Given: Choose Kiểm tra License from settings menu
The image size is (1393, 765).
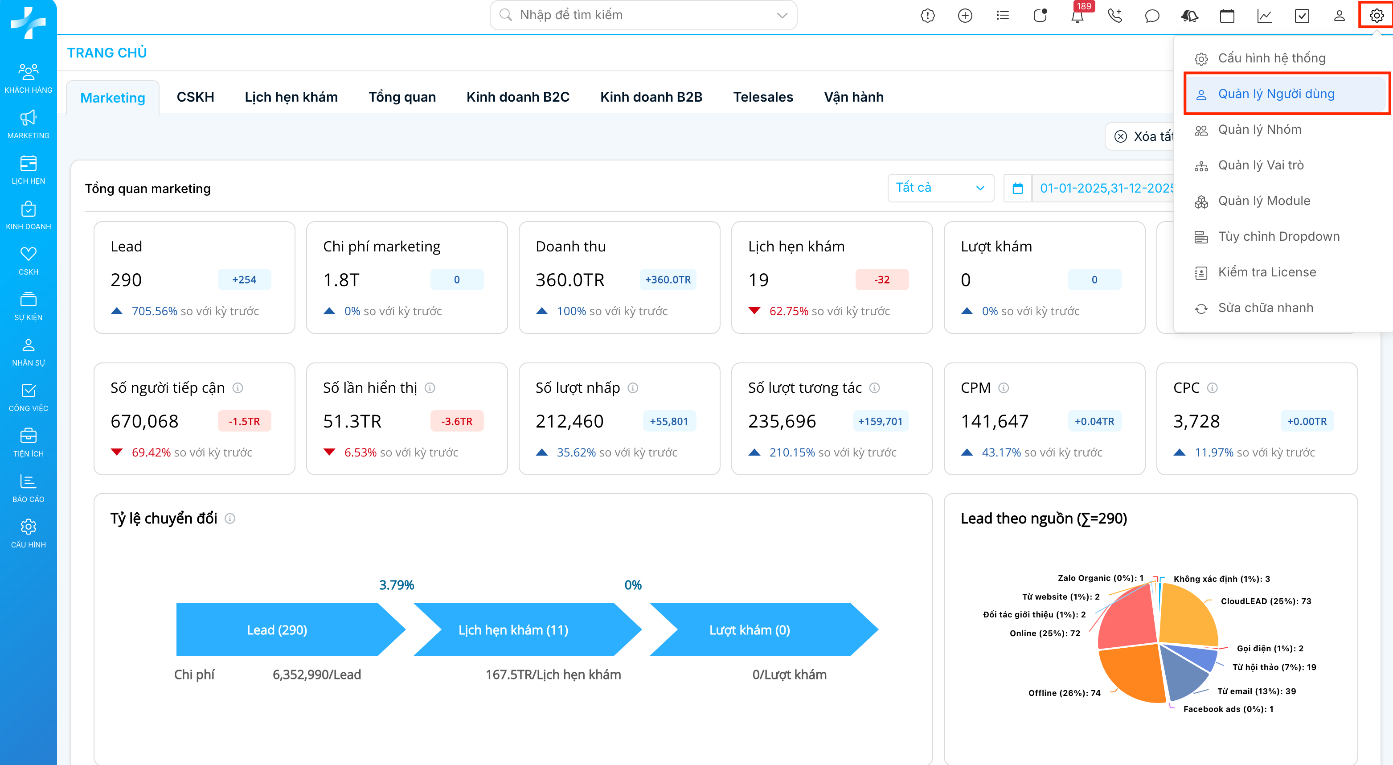Looking at the screenshot, I should [x=1266, y=272].
